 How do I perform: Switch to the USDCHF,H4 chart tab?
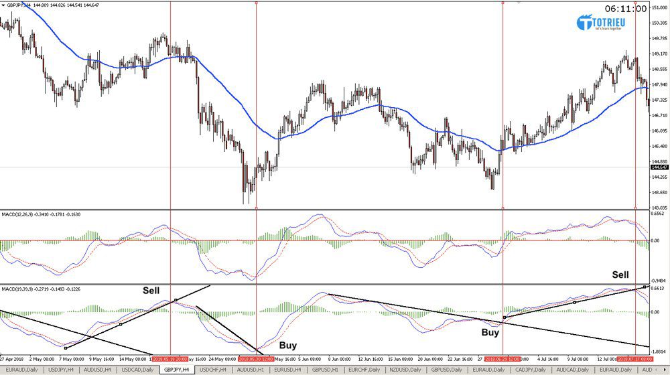(x=214, y=370)
